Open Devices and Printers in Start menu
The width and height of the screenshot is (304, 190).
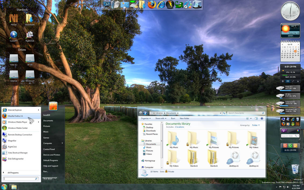[x=52, y=155]
